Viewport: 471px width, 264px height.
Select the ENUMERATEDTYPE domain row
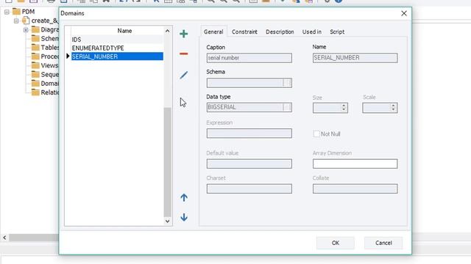(117, 48)
